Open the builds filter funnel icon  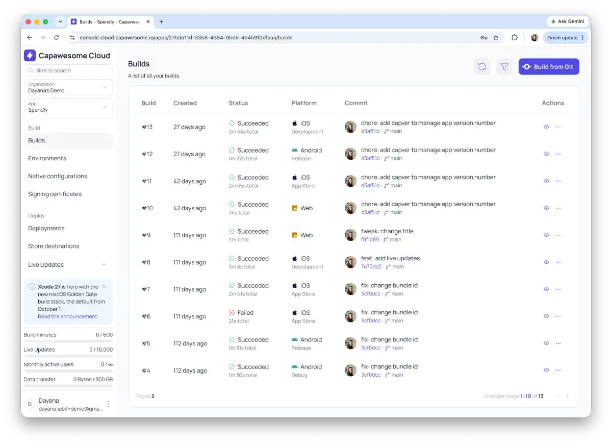(504, 67)
